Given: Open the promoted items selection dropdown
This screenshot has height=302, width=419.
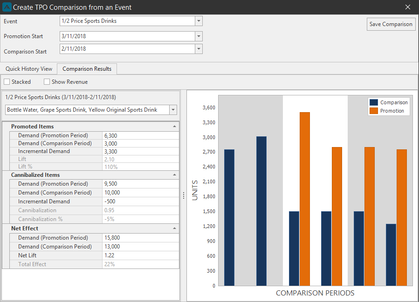Looking at the screenshot, I should click(173, 110).
